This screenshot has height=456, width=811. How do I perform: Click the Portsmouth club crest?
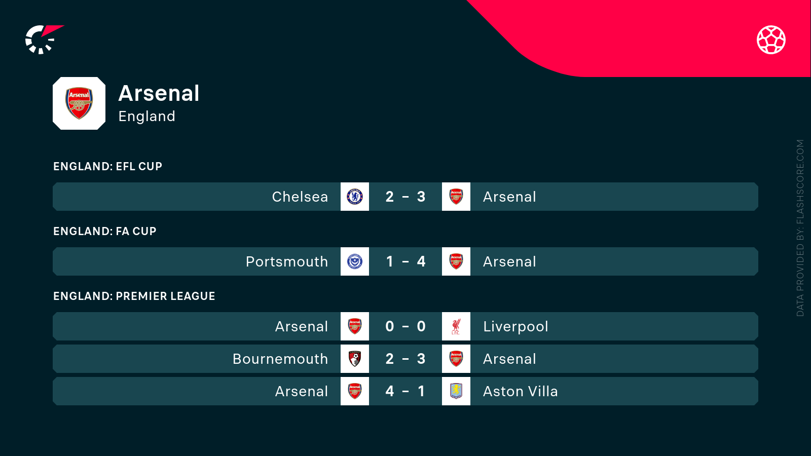(355, 261)
